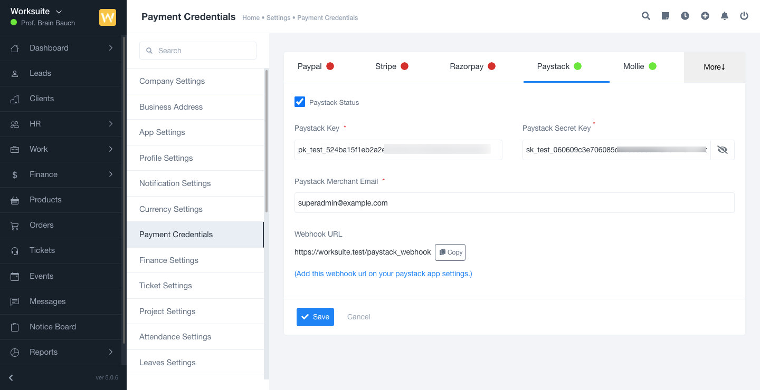Click the Products basket icon
The width and height of the screenshot is (760, 390).
[15, 200]
